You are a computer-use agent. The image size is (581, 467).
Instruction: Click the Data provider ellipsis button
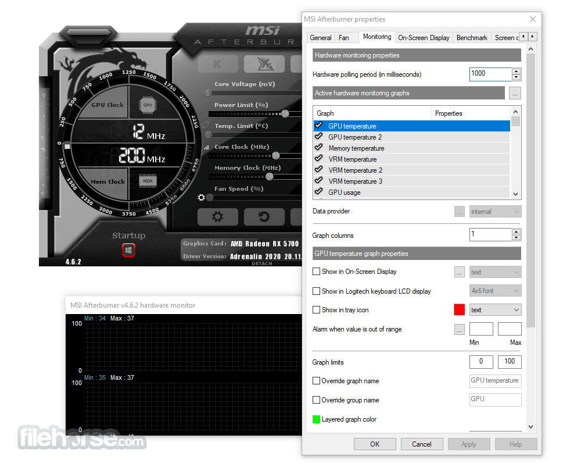click(459, 212)
